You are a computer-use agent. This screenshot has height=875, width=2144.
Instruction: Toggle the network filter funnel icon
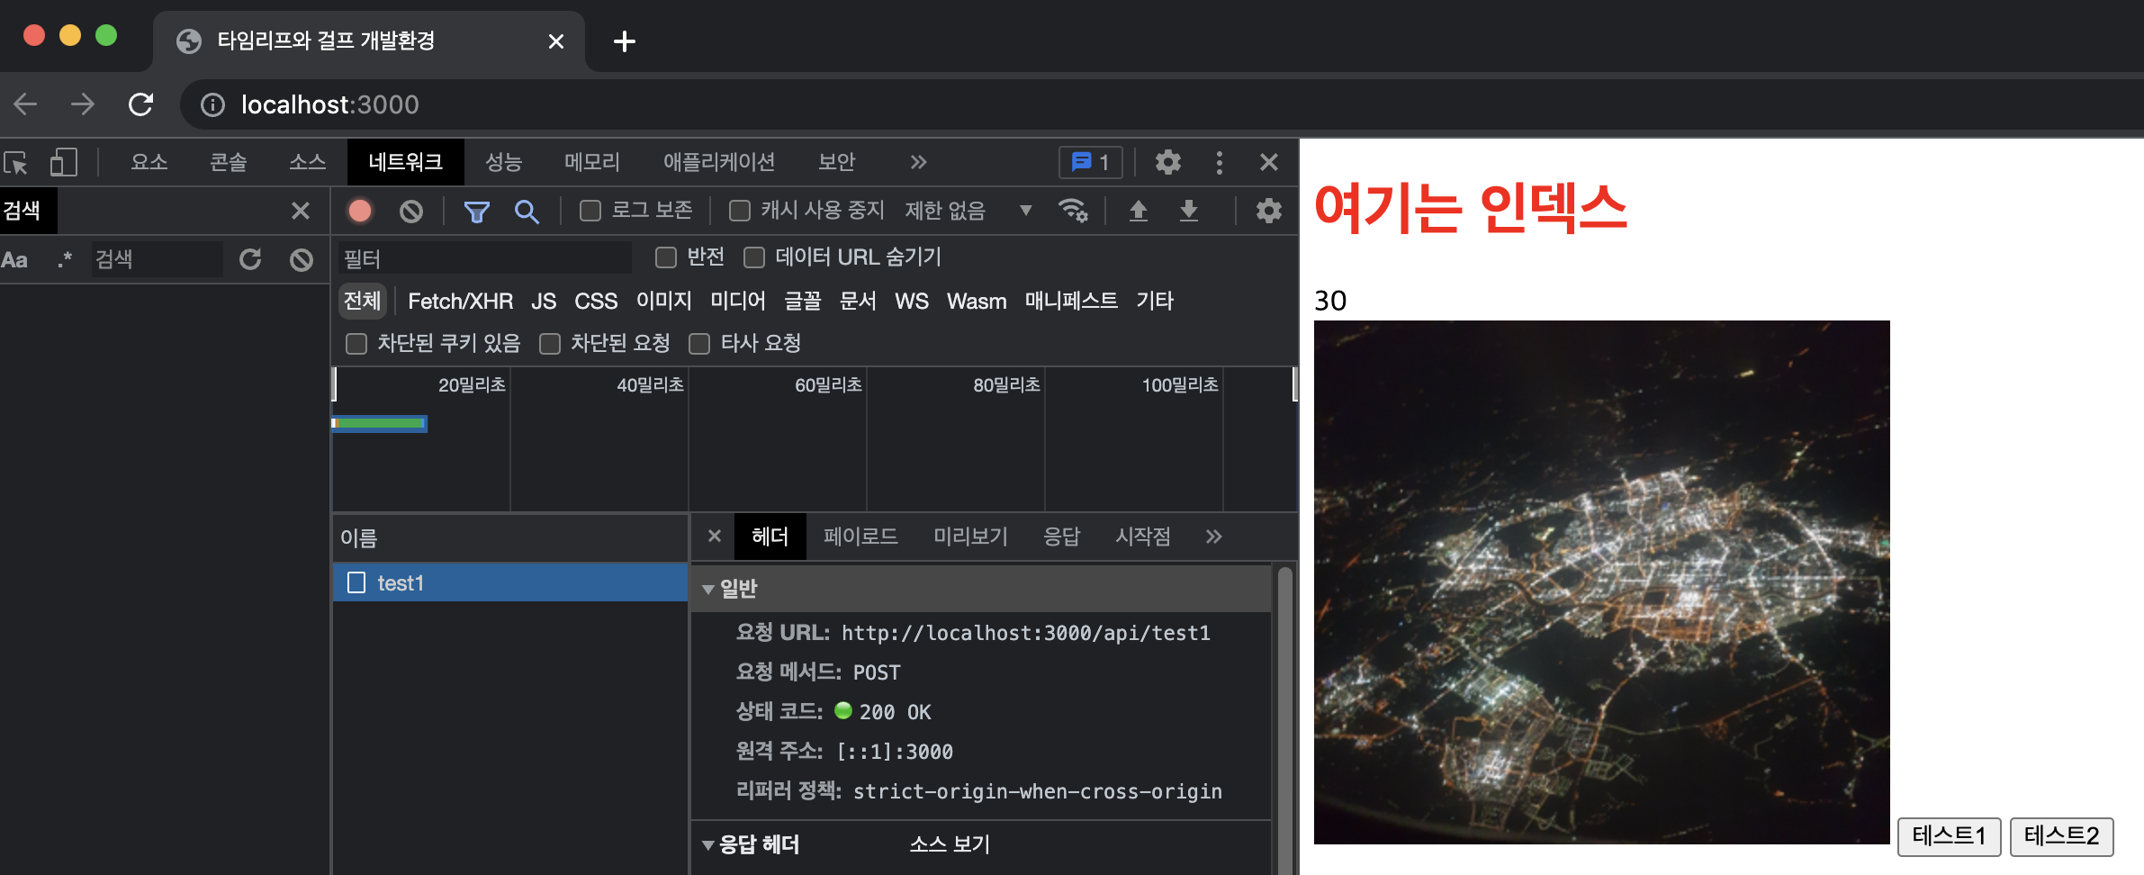[476, 212]
